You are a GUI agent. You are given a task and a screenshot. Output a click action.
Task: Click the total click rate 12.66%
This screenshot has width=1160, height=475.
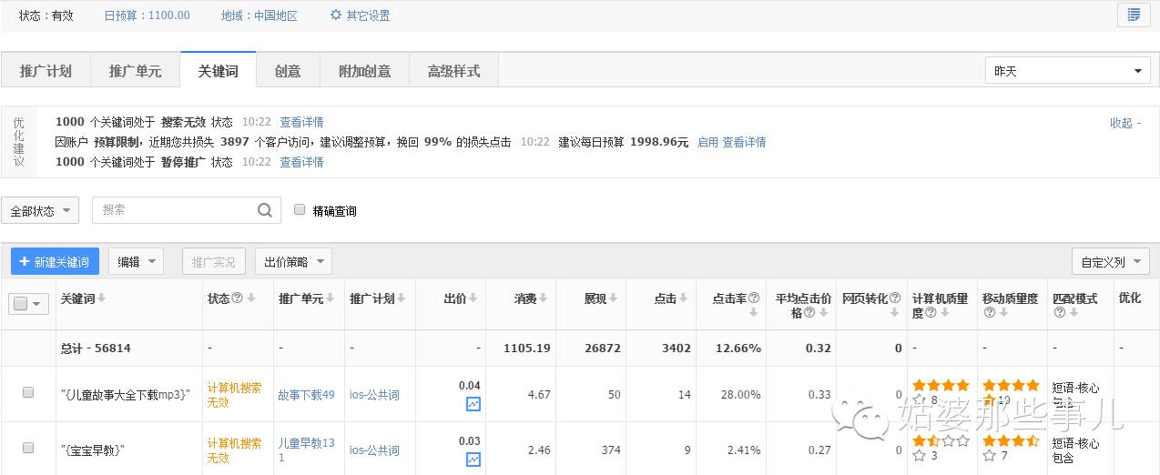pyautogui.click(x=738, y=348)
